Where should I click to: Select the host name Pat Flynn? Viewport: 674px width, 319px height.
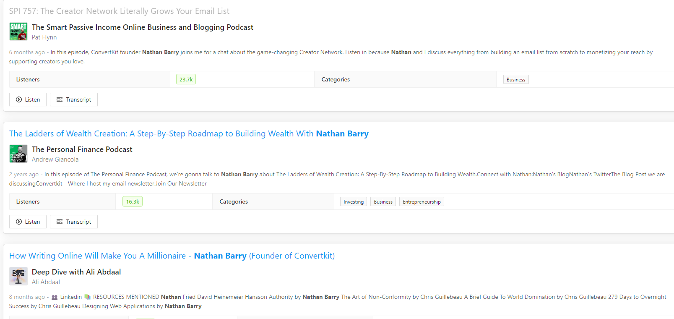44,37
